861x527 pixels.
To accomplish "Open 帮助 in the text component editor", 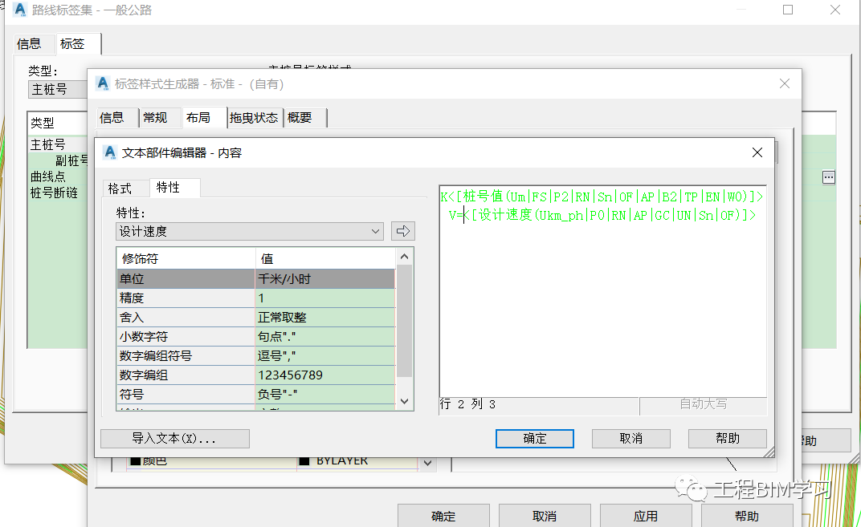I will click(x=728, y=438).
